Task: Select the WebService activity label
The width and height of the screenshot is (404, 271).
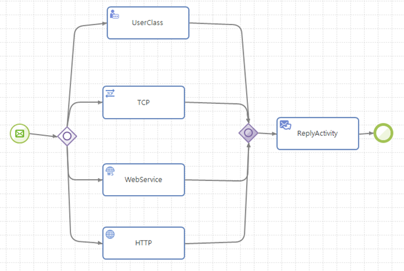Action: click(x=143, y=180)
